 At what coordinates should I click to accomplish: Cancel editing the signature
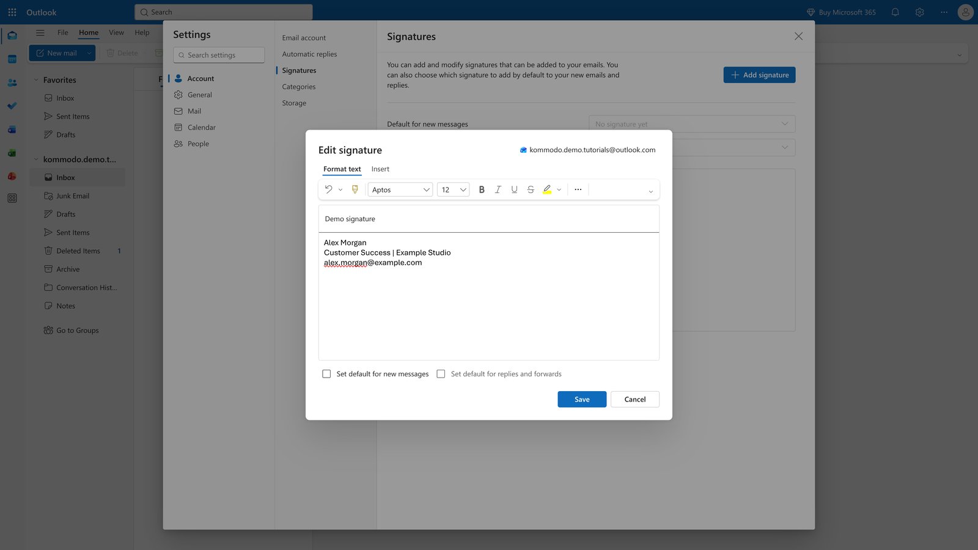pos(635,399)
